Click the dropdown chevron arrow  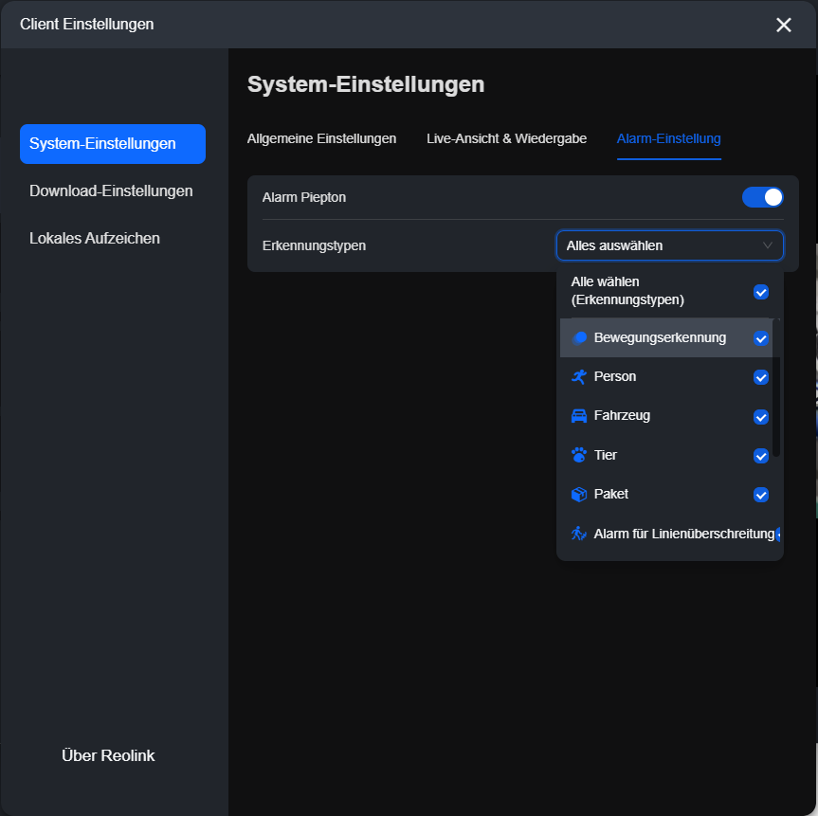(767, 245)
